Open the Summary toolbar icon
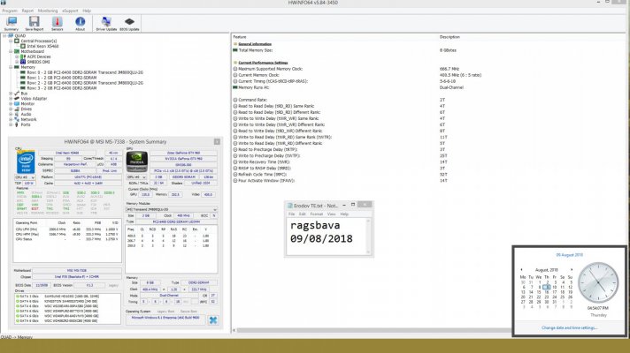Image resolution: width=630 pixels, height=353 pixels. tap(12, 23)
